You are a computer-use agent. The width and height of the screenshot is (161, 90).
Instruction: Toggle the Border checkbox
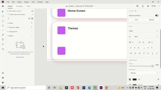click(130, 85)
